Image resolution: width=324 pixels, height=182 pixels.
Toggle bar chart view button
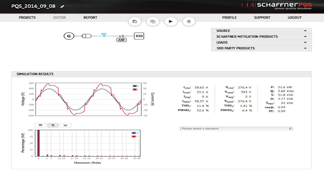41,125
